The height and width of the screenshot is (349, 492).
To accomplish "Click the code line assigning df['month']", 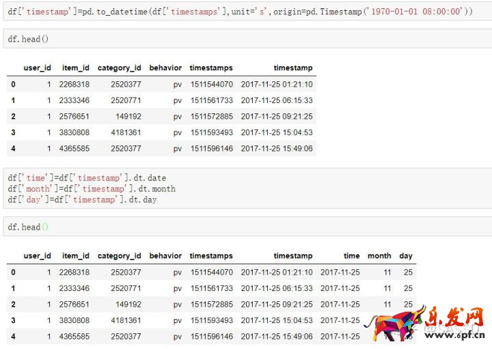I will pos(92,189).
